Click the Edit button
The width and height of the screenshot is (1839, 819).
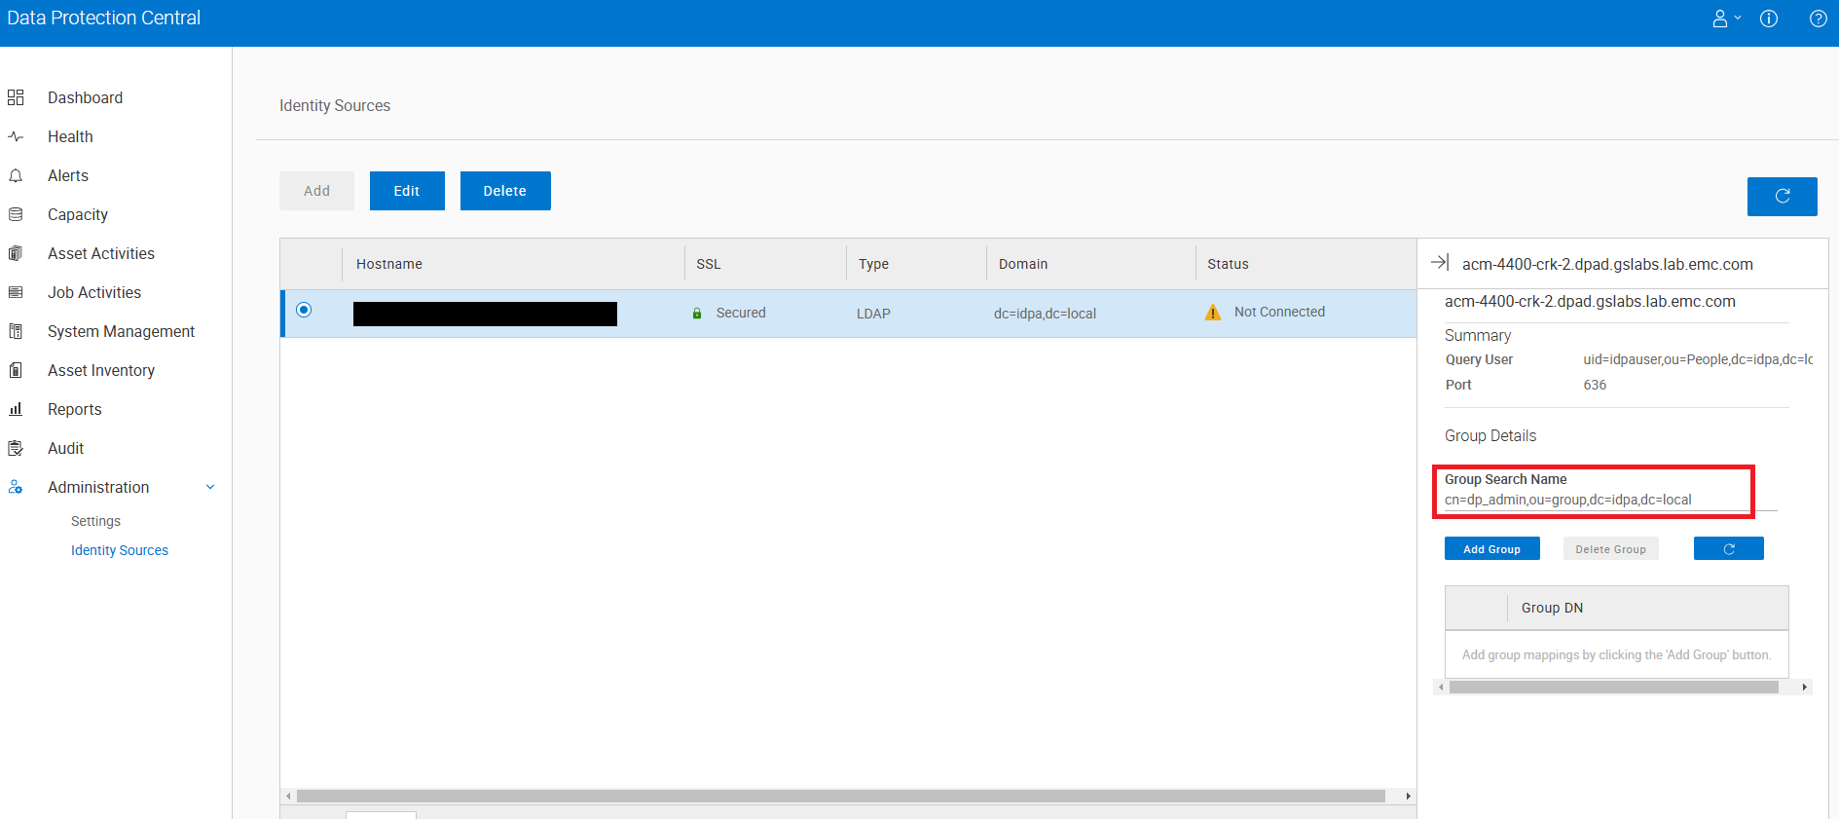click(x=407, y=191)
